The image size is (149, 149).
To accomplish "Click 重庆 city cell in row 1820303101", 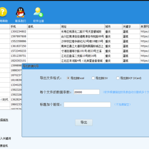I will click(x=113, y=61).
